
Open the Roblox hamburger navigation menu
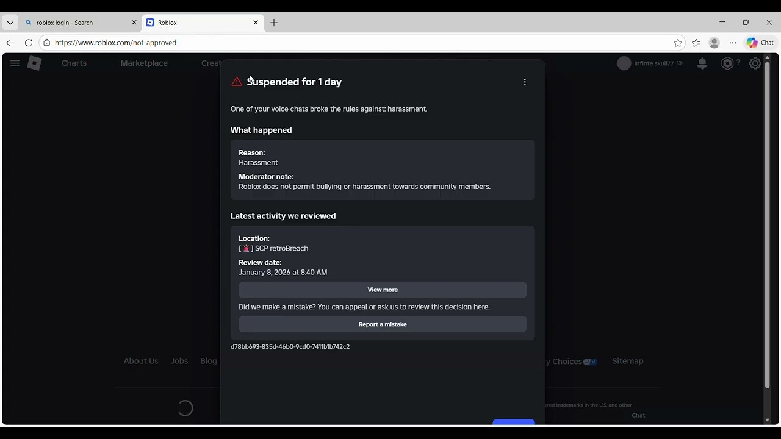(x=15, y=63)
